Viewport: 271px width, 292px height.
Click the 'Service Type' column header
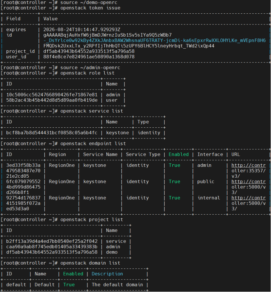coord(143,154)
